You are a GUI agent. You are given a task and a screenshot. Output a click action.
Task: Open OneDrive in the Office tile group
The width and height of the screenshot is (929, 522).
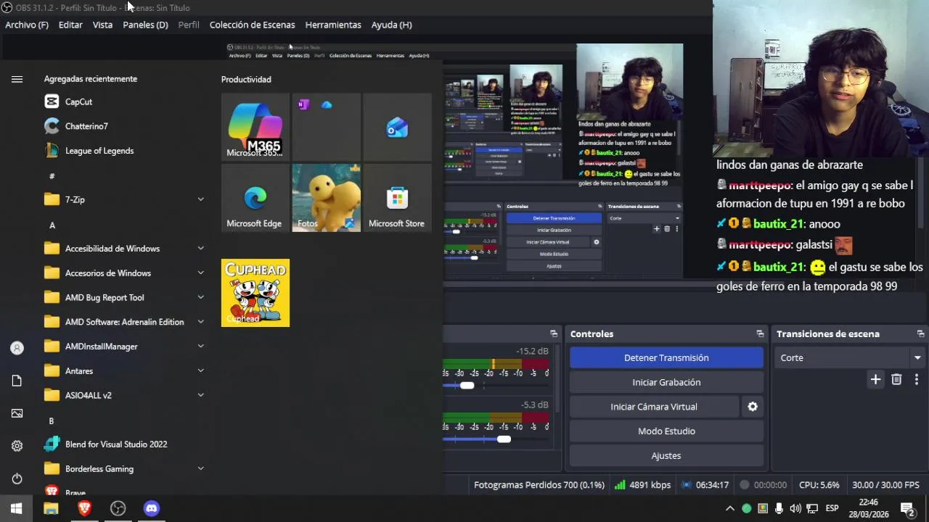[x=327, y=105]
